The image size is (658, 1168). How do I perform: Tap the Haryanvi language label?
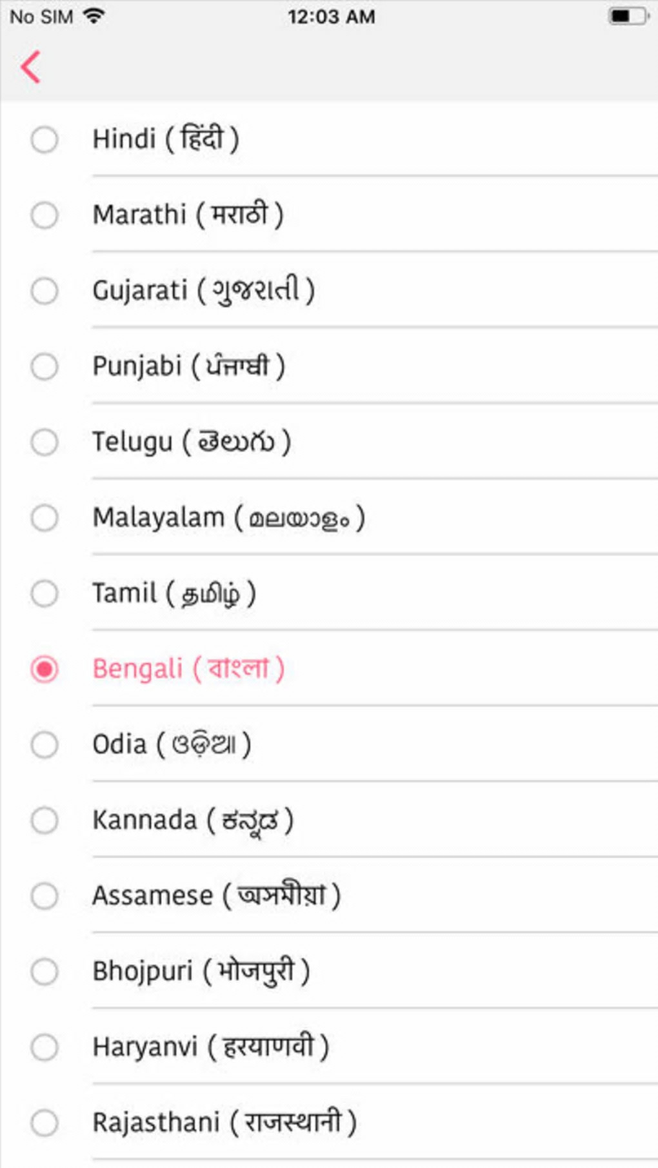coord(210,1047)
